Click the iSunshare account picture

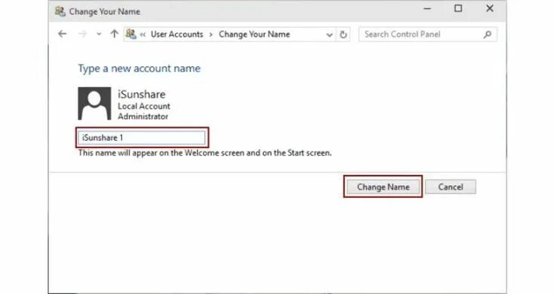point(94,104)
